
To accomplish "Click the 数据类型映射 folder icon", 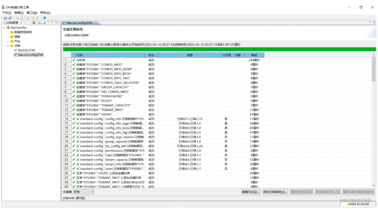I will point(12,32).
